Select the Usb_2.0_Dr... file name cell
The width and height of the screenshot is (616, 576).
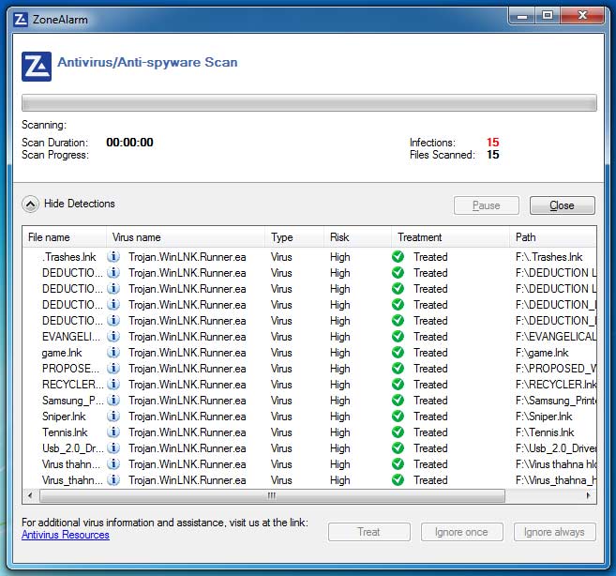(73, 448)
